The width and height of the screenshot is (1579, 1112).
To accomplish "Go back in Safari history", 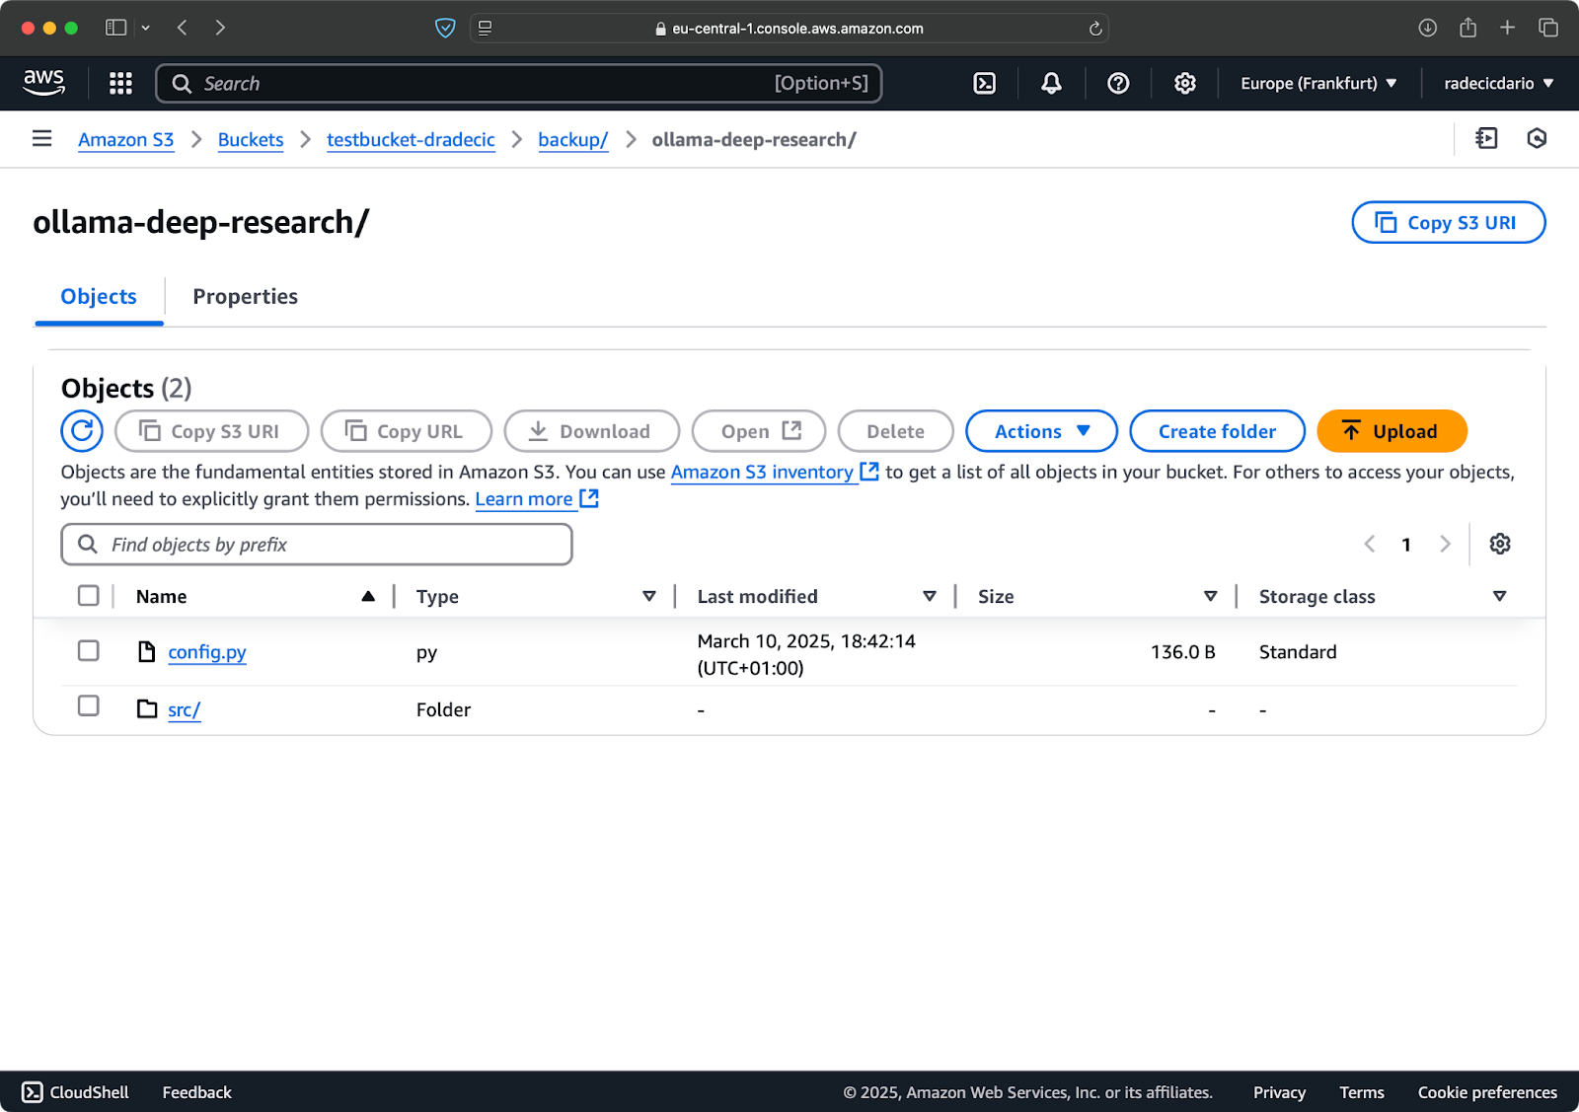I will 182,28.
